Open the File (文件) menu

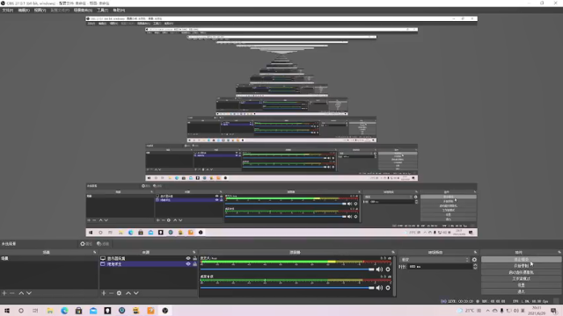click(8, 10)
